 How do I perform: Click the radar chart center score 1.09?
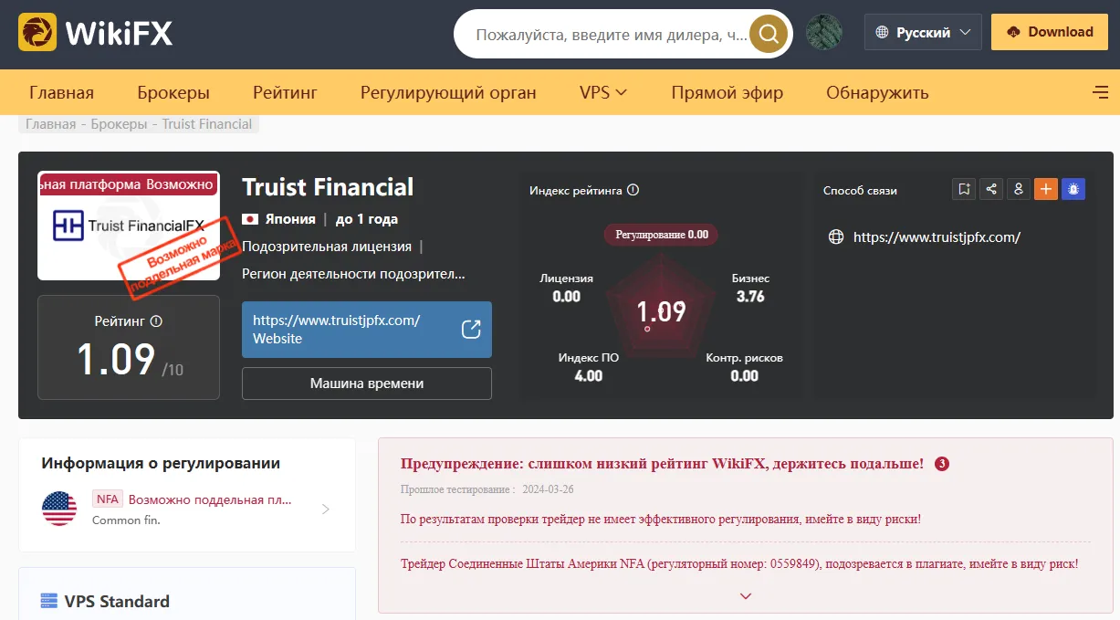(x=661, y=312)
